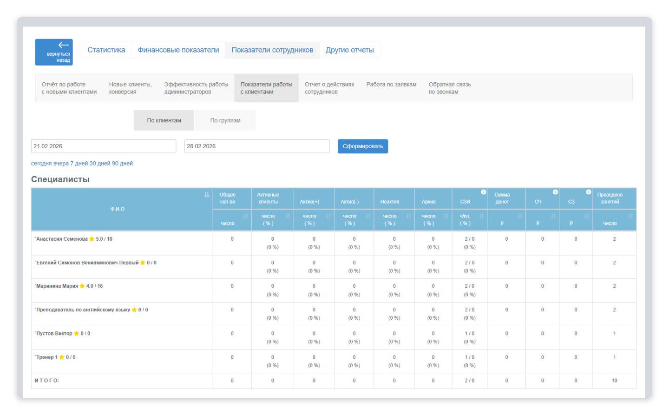
Task: Sort by Сумма денег sort arrows
Action: point(519,216)
